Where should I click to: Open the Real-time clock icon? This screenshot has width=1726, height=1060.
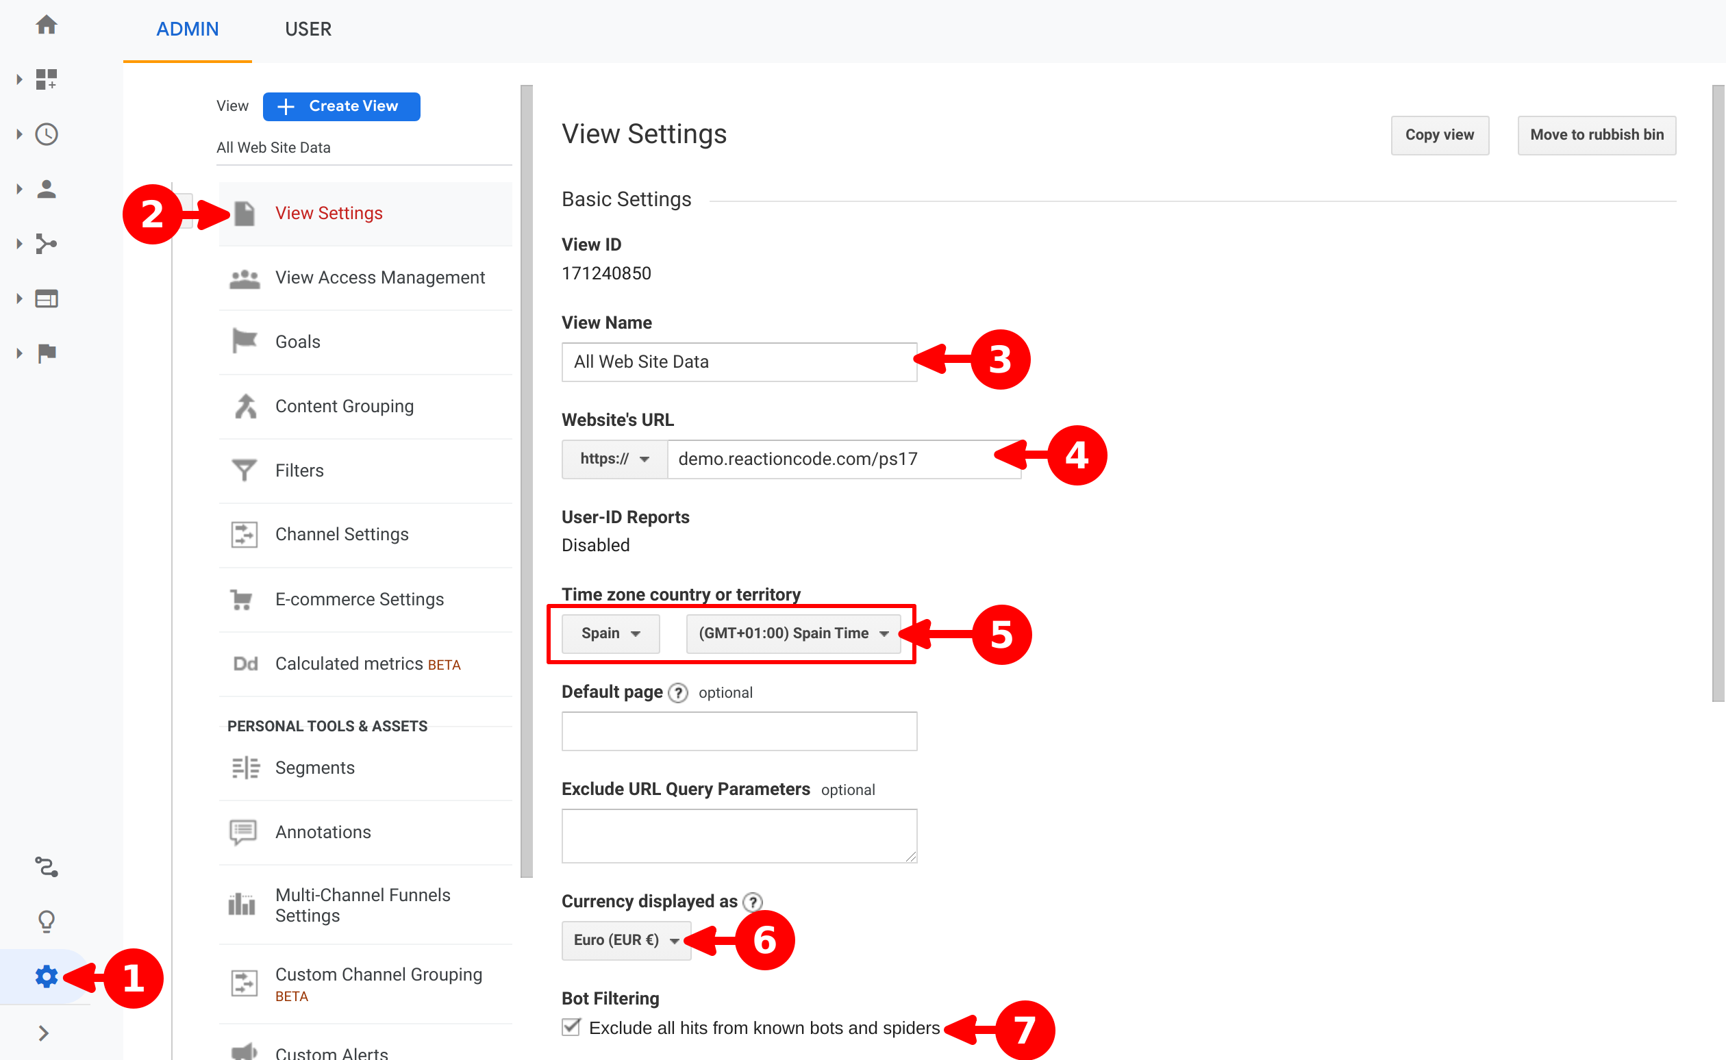47,134
